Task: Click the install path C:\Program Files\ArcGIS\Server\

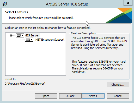Action: pyautogui.click(x=25, y=84)
